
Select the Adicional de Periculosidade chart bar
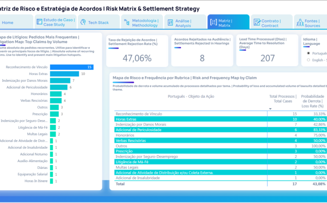(58, 87)
